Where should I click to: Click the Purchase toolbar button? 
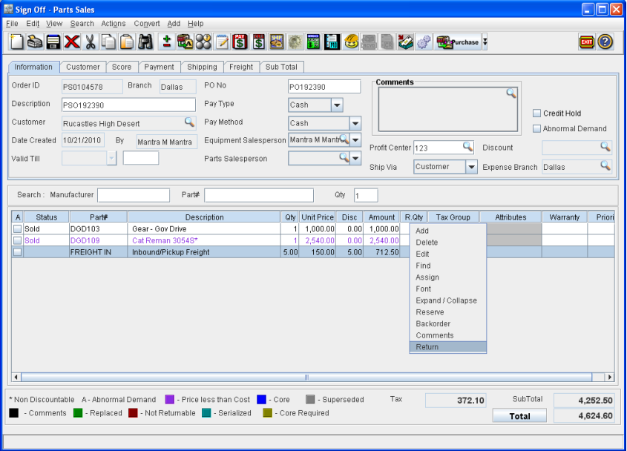pos(458,42)
